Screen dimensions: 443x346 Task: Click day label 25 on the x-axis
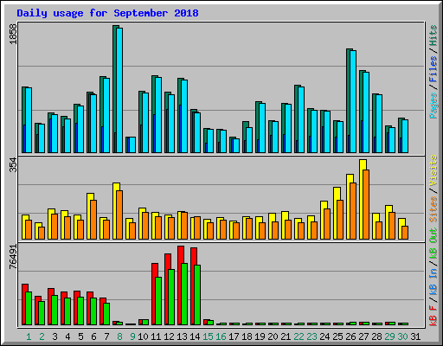point(337,336)
